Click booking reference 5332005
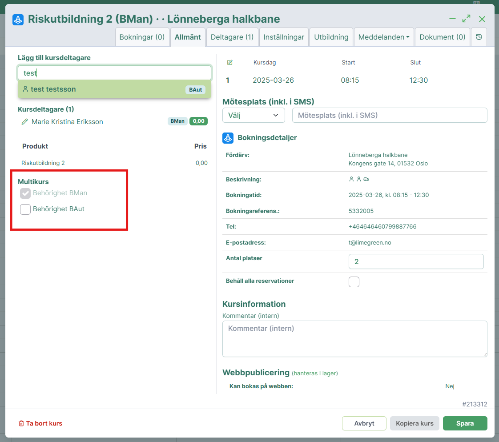Viewport: 499px width, 442px height. coord(361,211)
